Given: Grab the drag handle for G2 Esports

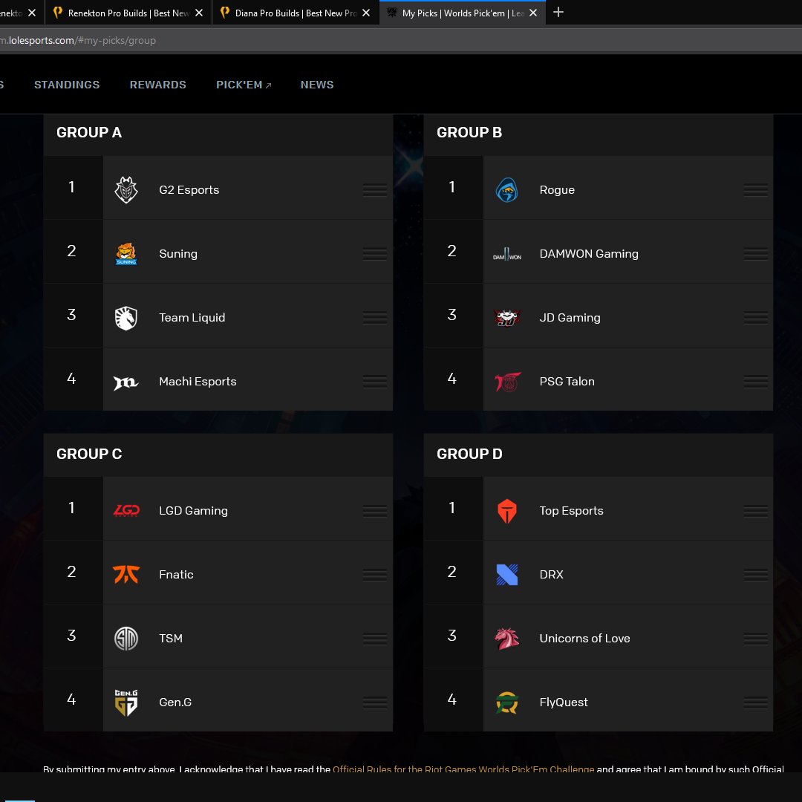Looking at the screenshot, I should pos(375,190).
